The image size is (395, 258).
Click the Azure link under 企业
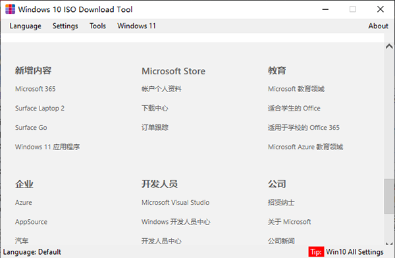(24, 203)
